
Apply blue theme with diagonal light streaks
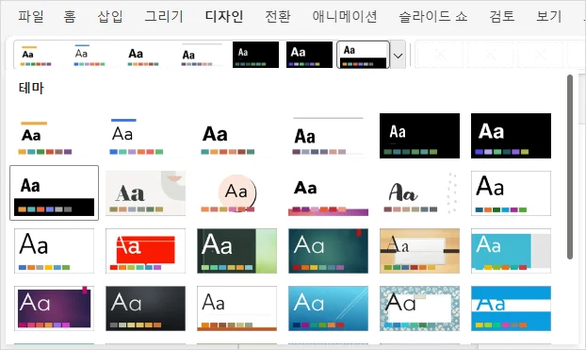coord(328,308)
